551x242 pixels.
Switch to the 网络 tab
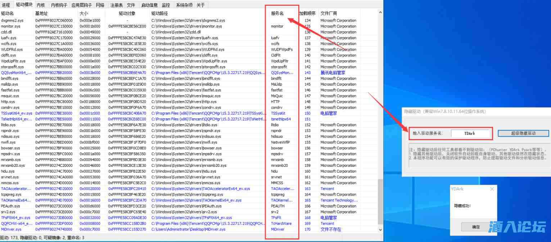100,5
